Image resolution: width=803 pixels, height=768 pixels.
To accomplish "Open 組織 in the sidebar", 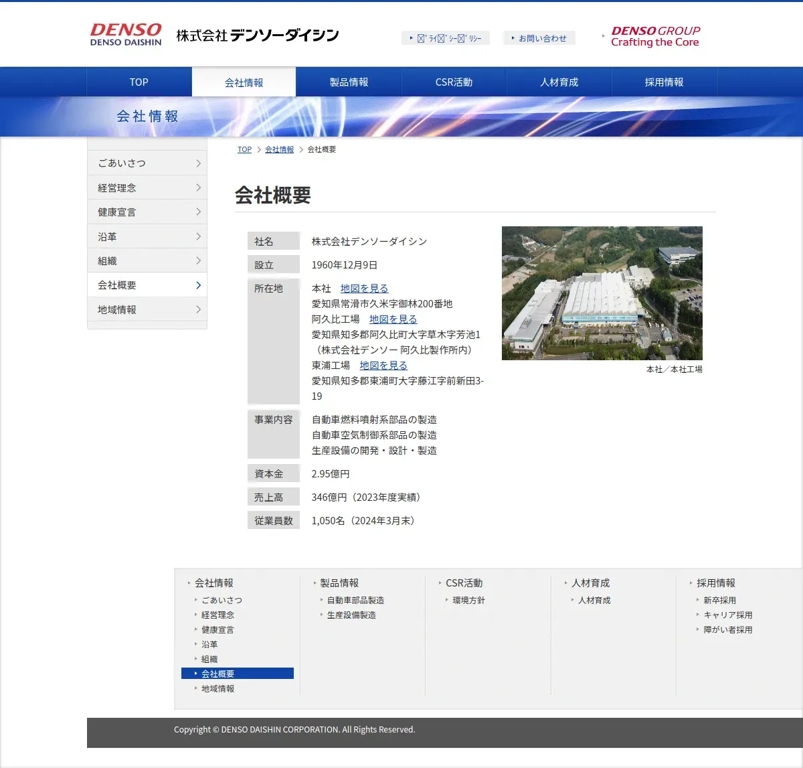I will click(147, 260).
